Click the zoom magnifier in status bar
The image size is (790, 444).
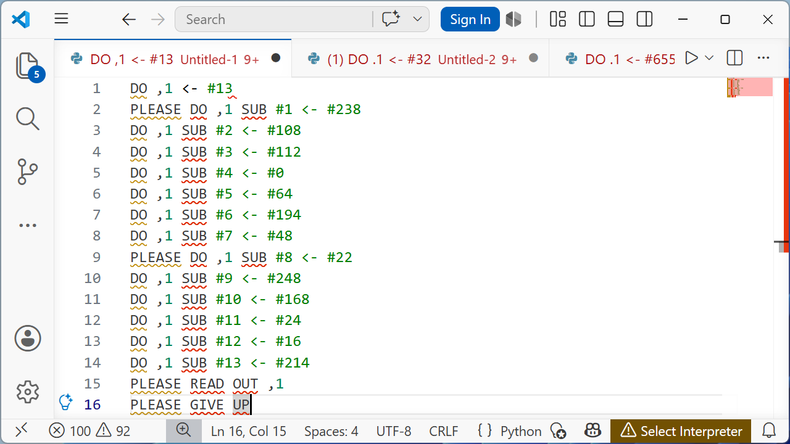point(183,430)
